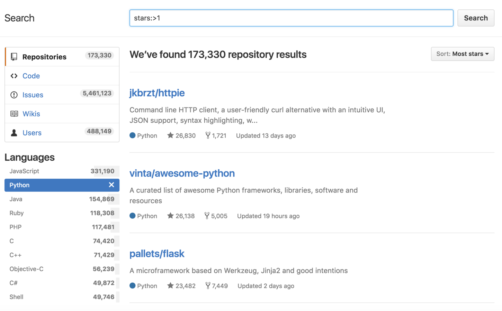Viewport: 502px width, 311px height.
Task: Click the awesome-python curated list description
Action: click(x=244, y=195)
